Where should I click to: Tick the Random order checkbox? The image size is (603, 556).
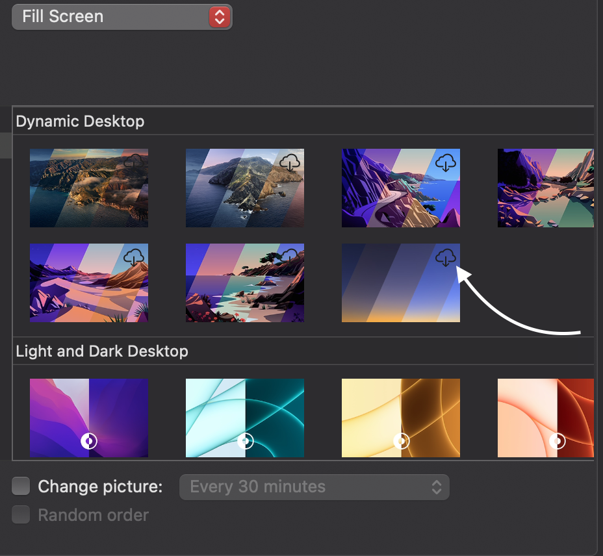click(21, 514)
